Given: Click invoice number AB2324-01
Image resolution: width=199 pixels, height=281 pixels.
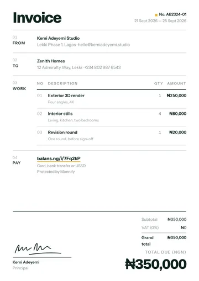Looking at the screenshot, I should pos(172,14).
